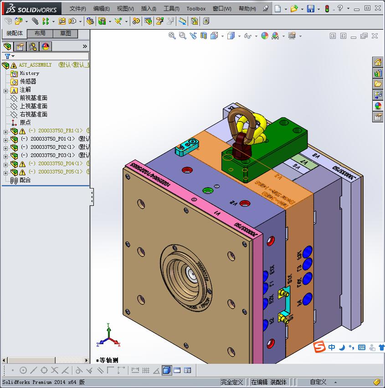Image resolution: width=385 pixels, height=388 pixels.
Task: Expand more manager tabs with double chevron
Action: 85,46
